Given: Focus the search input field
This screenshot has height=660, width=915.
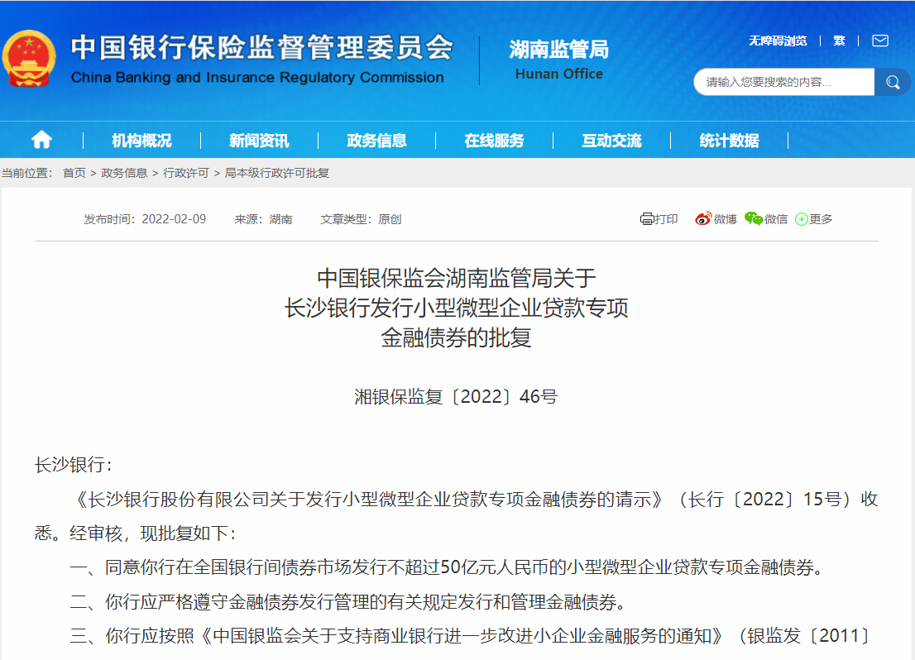Looking at the screenshot, I should click(x=783, y=82).
